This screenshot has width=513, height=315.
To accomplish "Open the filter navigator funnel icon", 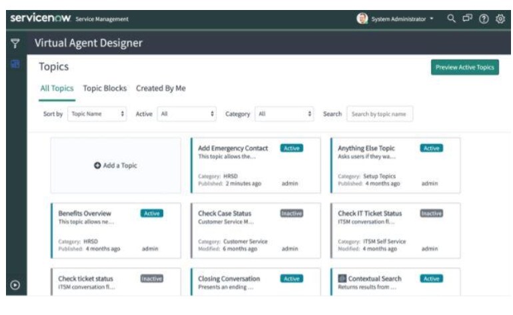I will 15,43.
